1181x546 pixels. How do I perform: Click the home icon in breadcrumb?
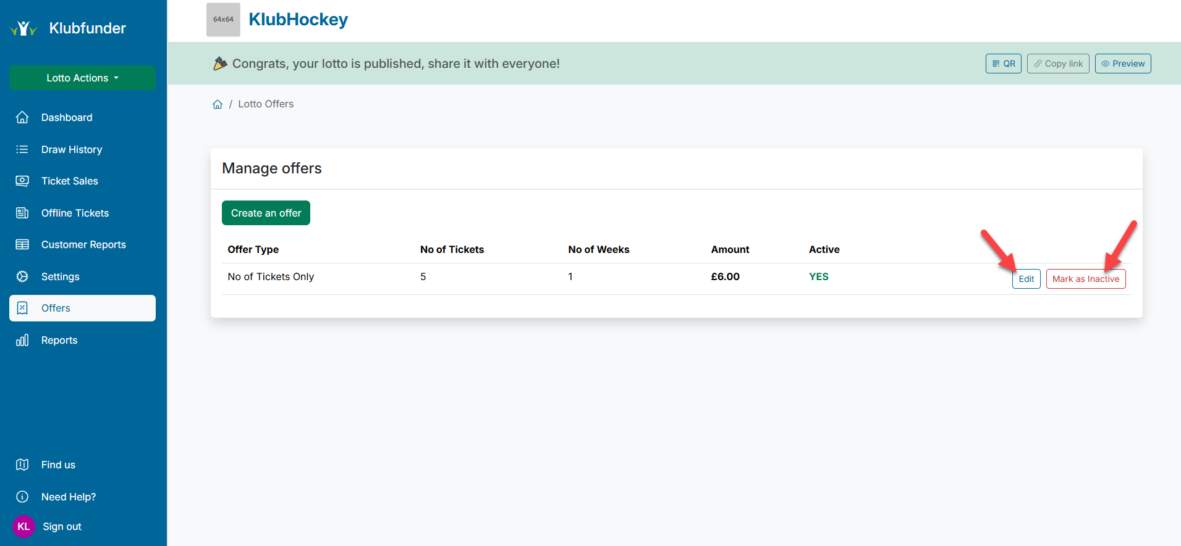pos(218,104)
